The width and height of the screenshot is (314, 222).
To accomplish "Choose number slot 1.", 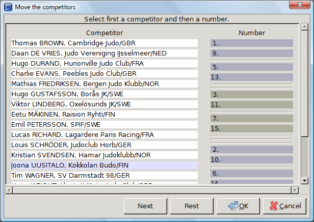I will [x=251, y=43].
